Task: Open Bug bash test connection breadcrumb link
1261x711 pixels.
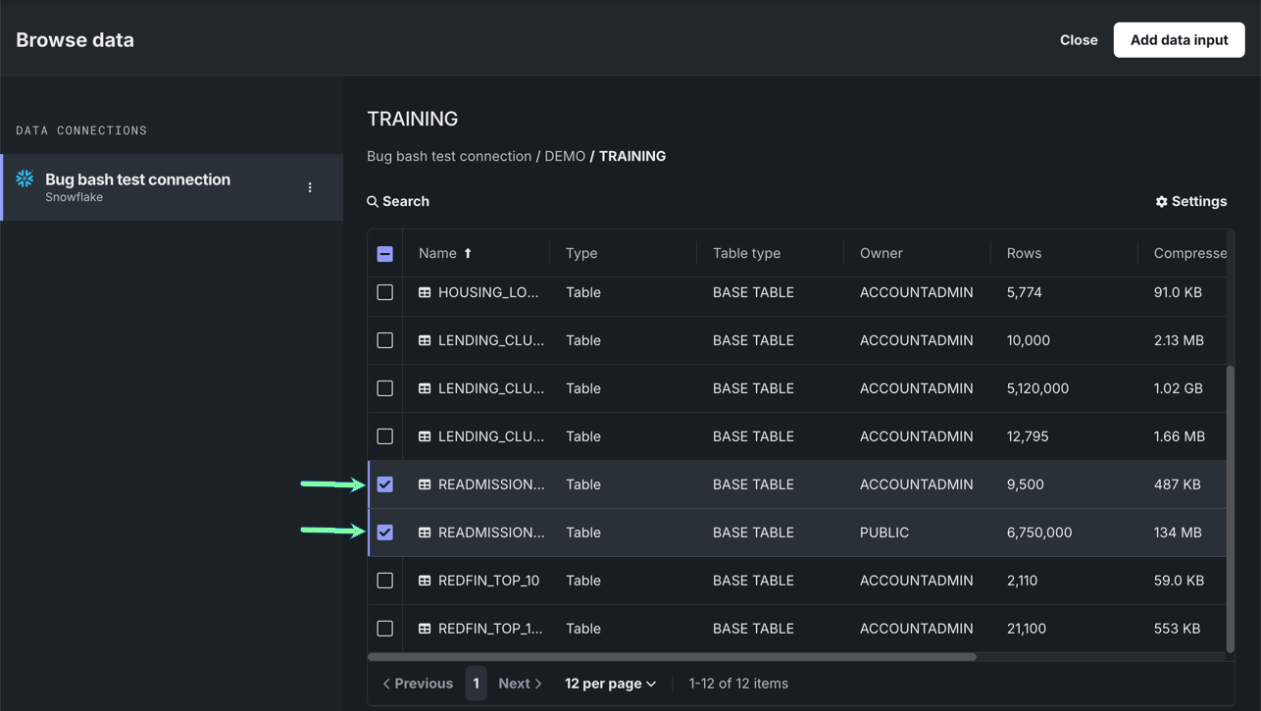Action: (449, 156)
